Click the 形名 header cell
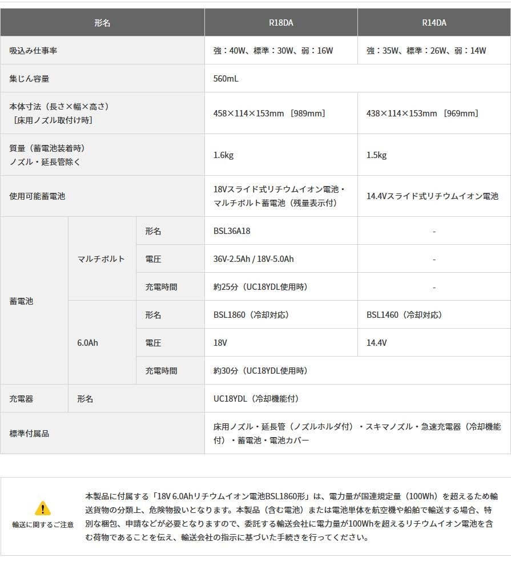 tap(102, 22)
